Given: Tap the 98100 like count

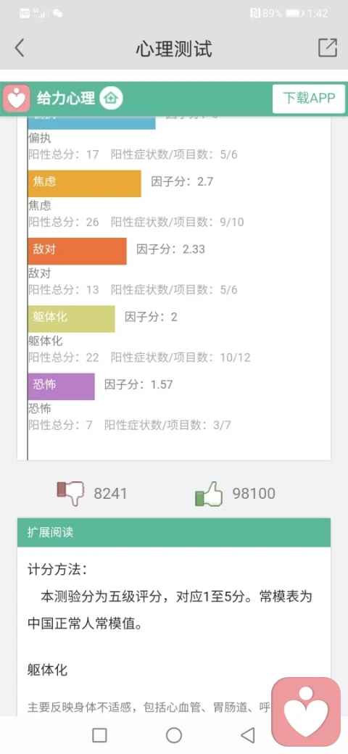Looking at the screenshot, I should coord(254,494).
